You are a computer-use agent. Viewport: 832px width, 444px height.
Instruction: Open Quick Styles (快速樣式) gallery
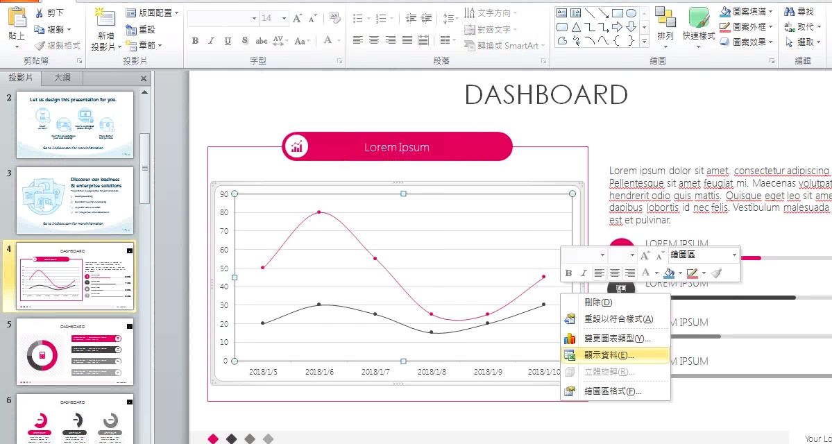pos(699,26)
